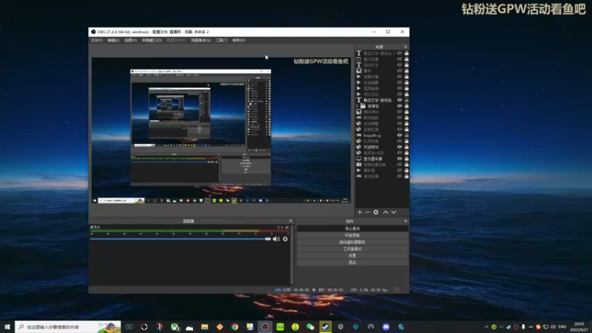Show the 窗口采集 source

click(400, 59)
